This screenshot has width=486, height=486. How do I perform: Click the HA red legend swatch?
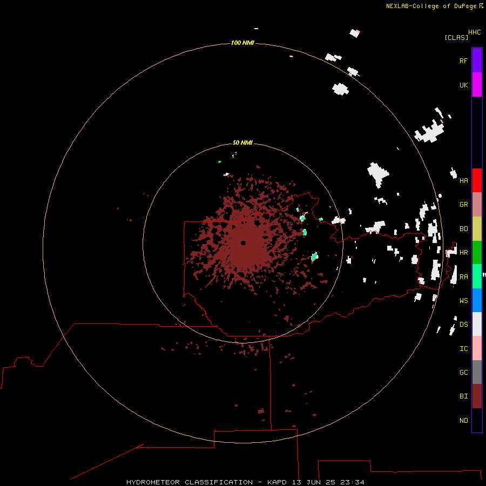tap(477, 180)
